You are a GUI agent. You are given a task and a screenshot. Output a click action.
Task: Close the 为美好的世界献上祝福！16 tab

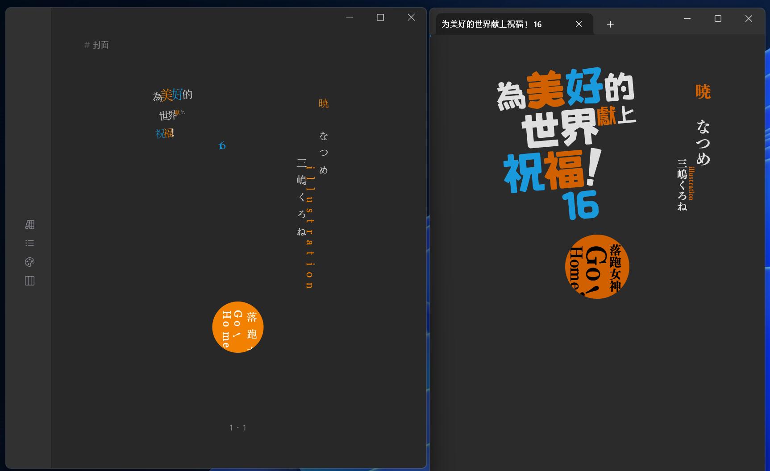click(x=579, y=24)
